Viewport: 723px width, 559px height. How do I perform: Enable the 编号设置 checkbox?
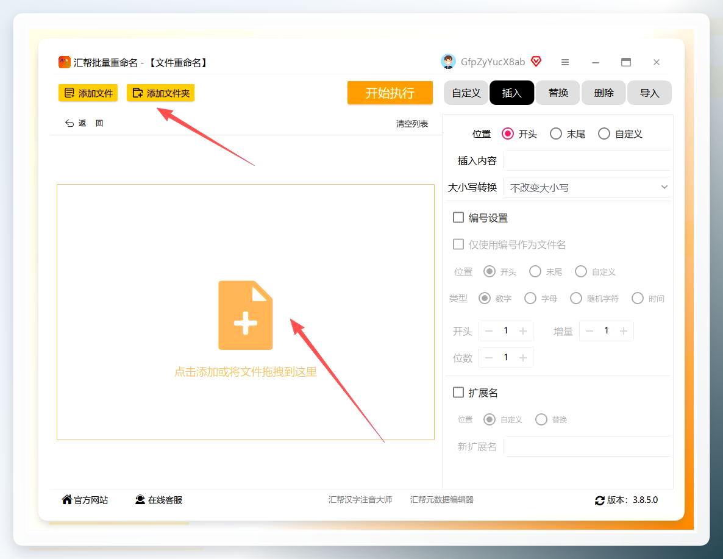[x=458, y=217]
